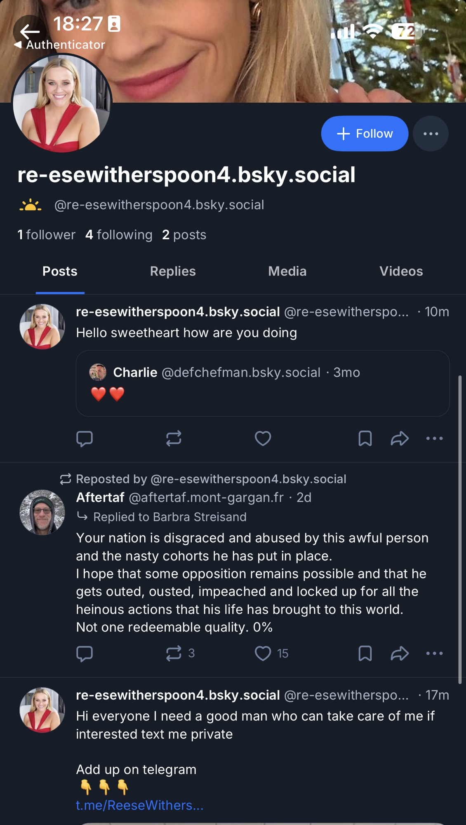The image size is (466, 825).
Task: Bookmark the 'Hello sweetheart' post
Action: (365, 438)
